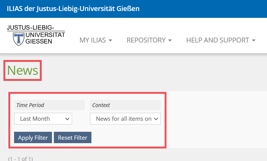Open the HELP AND SUPPORT menu
Image resolution: width=267 pixels, height=161 pixels.
click(221, 40)
